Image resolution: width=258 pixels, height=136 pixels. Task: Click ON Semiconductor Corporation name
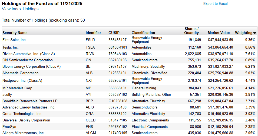pyautogui.click(x=28, y=60)
